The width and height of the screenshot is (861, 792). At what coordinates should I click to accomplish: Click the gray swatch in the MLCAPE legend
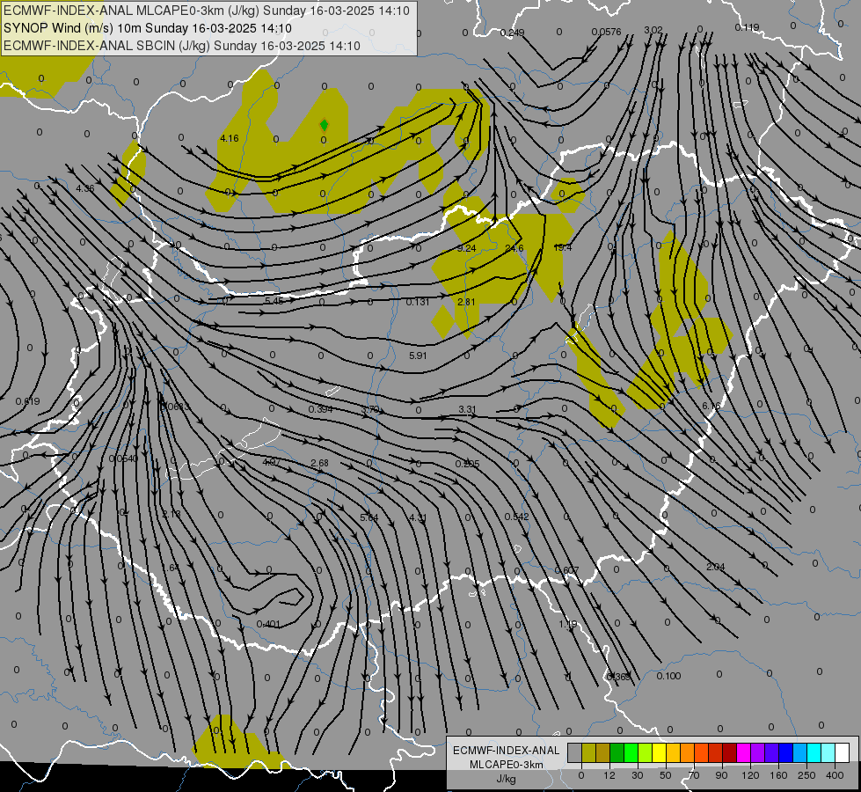(575, 753)
